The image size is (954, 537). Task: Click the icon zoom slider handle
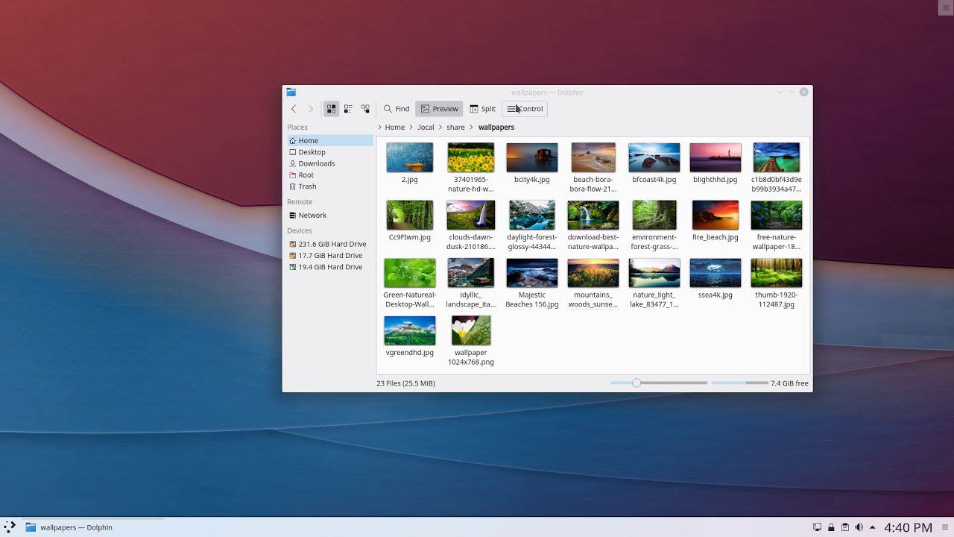click(636, 383)
